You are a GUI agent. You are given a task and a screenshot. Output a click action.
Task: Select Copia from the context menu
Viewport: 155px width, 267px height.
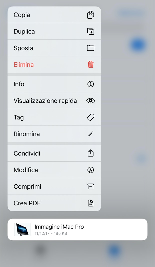pos(22,15)
